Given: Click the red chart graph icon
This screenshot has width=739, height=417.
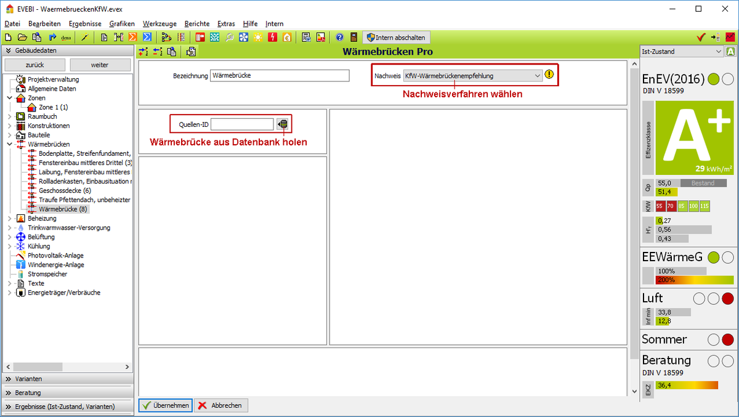Looking at the screenshot, I should point(730,38).
